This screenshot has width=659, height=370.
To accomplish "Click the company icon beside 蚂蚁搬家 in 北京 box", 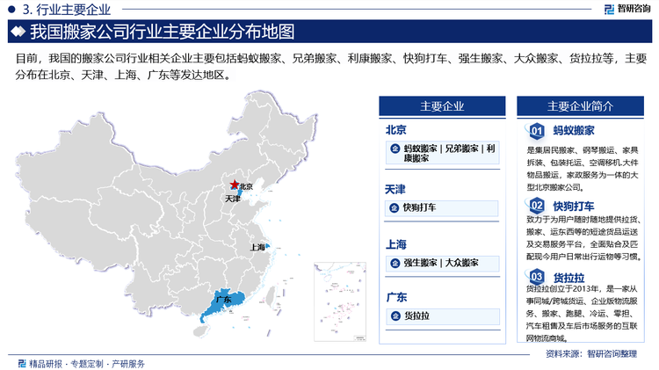I will click(x=395, y=149).
